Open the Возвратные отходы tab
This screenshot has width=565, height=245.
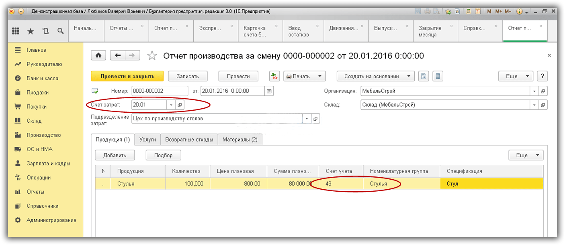click(189, 140)
